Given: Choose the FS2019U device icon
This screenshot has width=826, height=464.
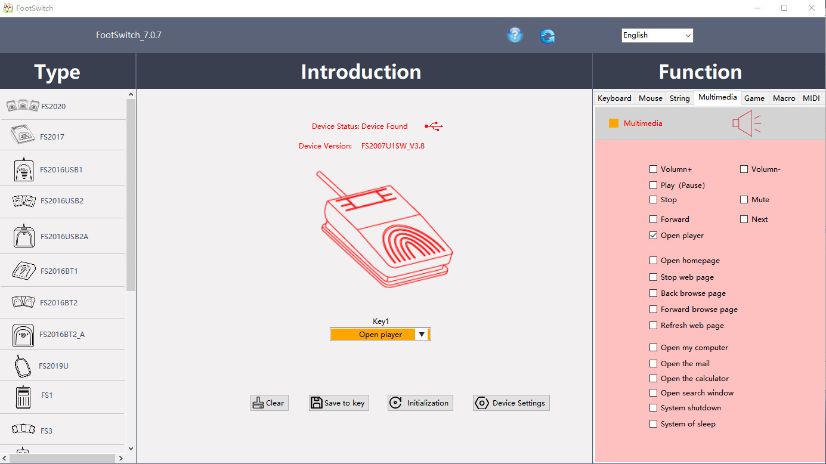Looking at the screenshot, I should click(x=23, y=365).
